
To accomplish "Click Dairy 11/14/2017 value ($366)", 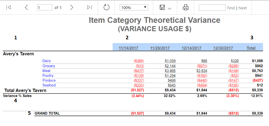I will pos(139,61).
